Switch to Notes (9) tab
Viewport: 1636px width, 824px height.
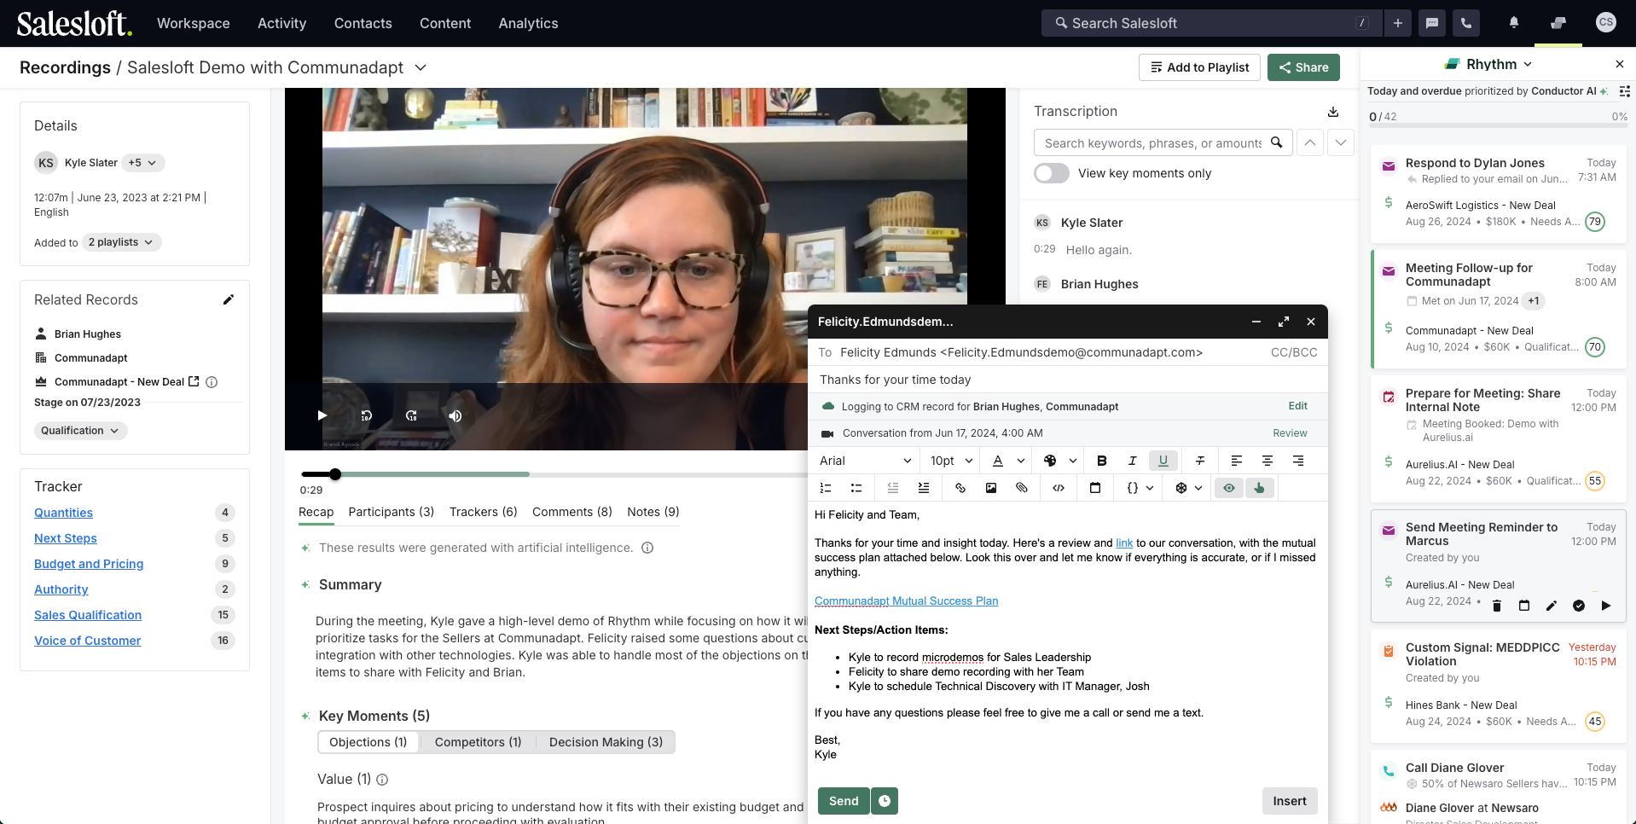click(653, 512)
